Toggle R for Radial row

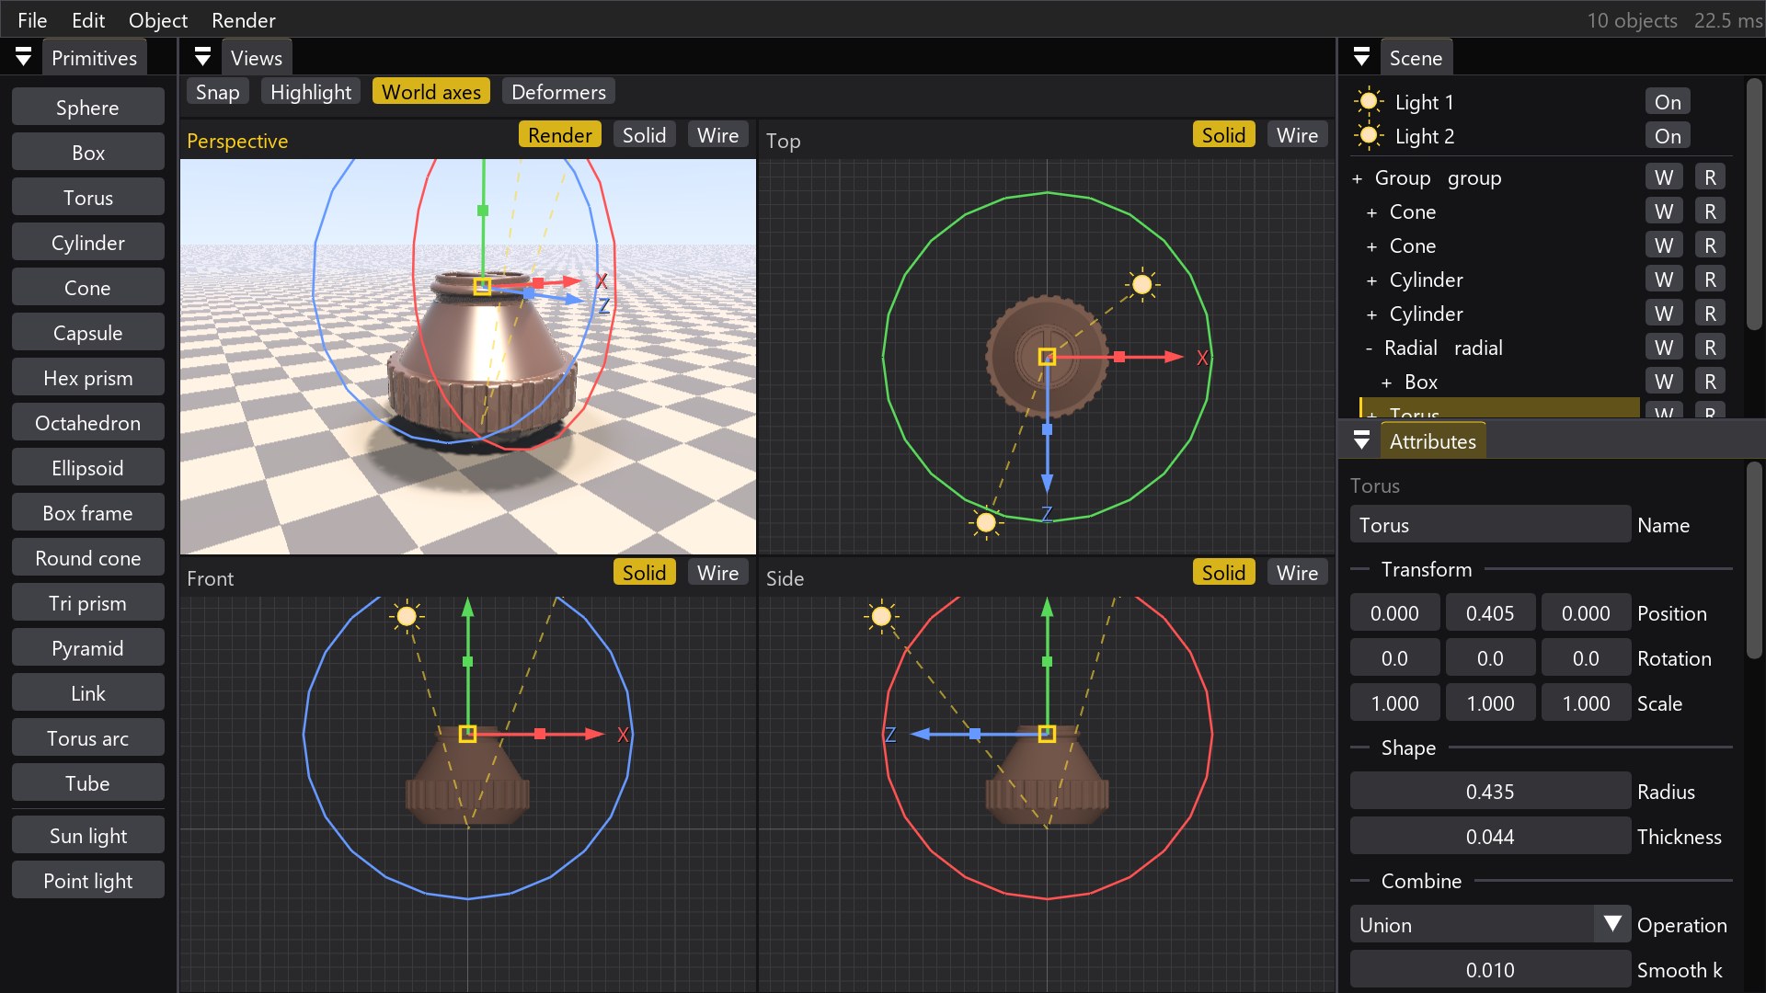pos(1710,348)
